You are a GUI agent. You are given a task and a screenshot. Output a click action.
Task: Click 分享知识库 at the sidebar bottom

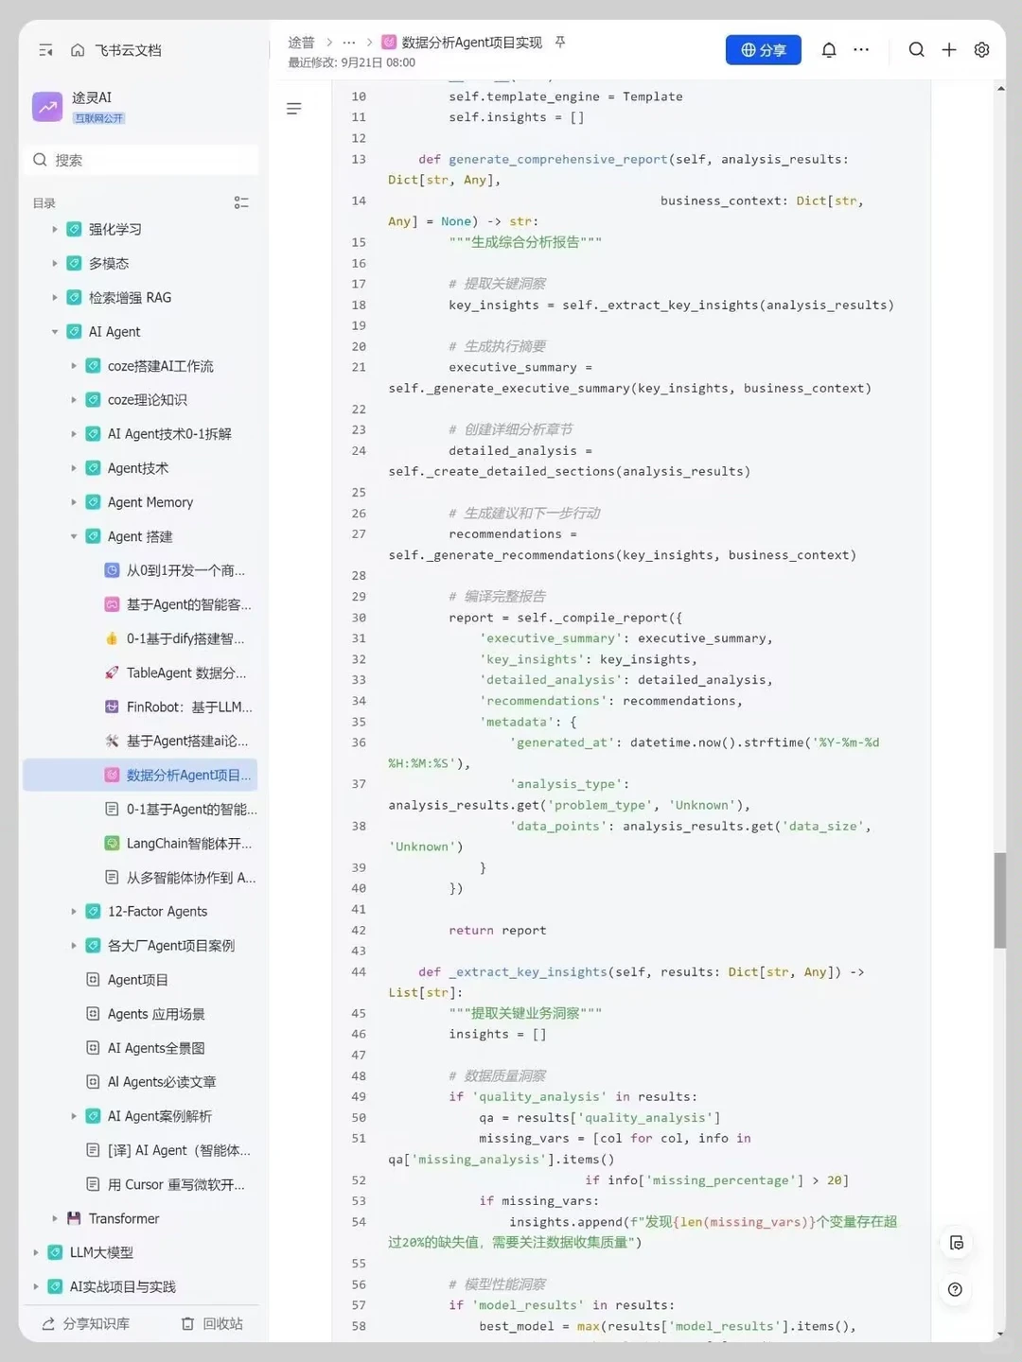point(86,1323)
